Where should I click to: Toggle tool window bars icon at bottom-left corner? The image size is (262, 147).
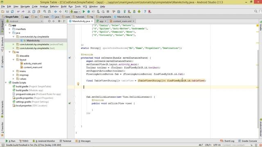3,145
